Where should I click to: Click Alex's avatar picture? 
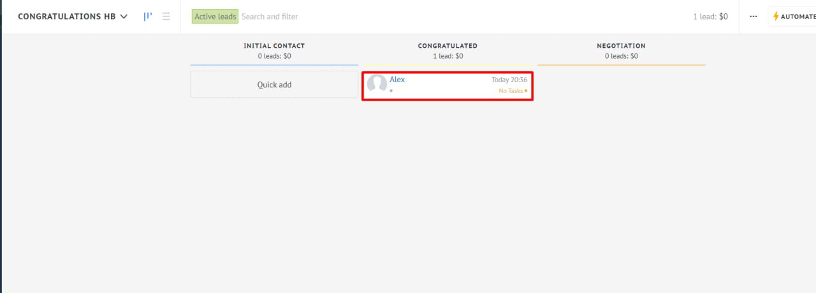click(377, 84)
